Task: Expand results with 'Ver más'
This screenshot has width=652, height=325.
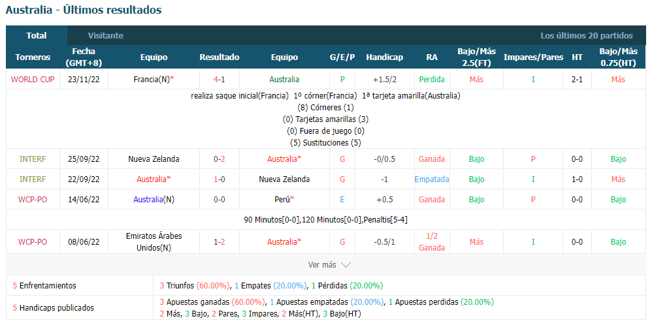Action: tap(329, 264)
